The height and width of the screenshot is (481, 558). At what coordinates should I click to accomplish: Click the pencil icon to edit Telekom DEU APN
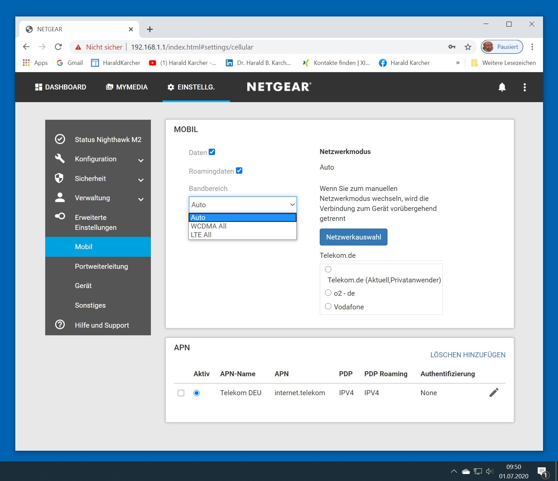point(494,393)
